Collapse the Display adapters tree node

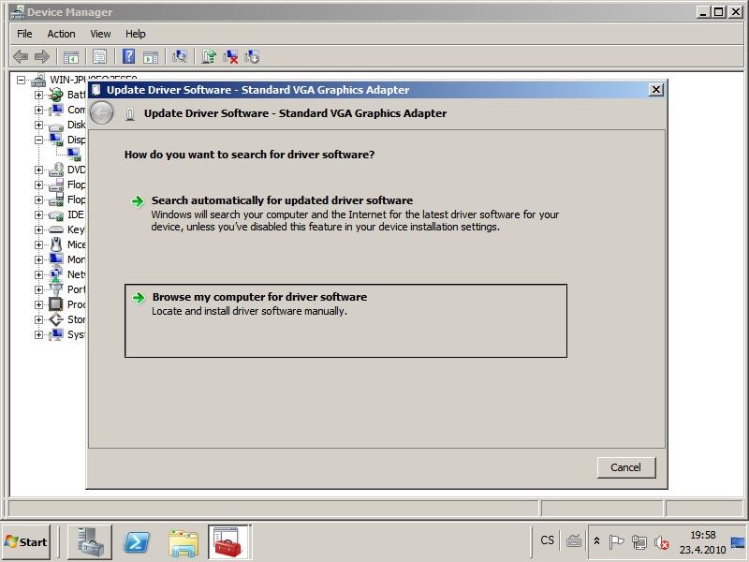[x=39, y=140]
